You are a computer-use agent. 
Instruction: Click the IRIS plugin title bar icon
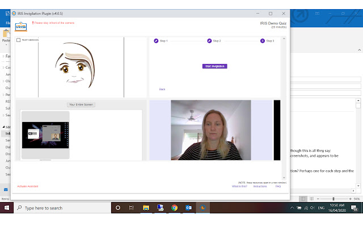[x=14, y=14]
